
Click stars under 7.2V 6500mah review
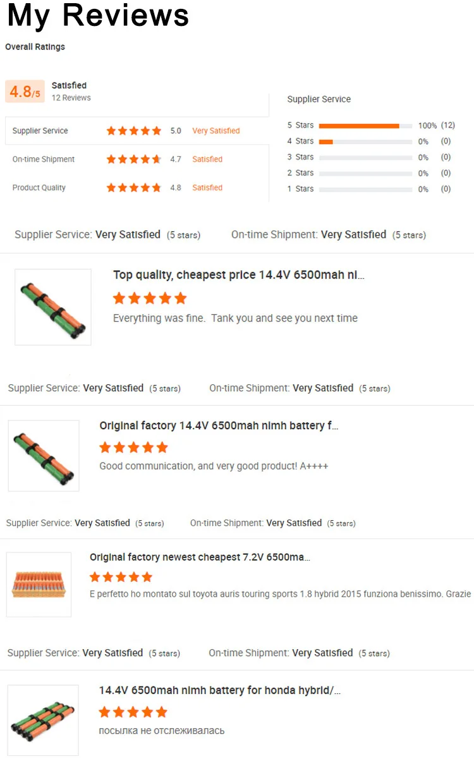point(121,577)
